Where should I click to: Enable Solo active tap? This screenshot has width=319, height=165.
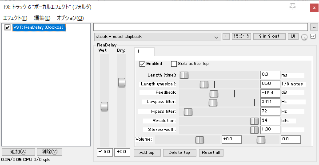click(174, 64)
